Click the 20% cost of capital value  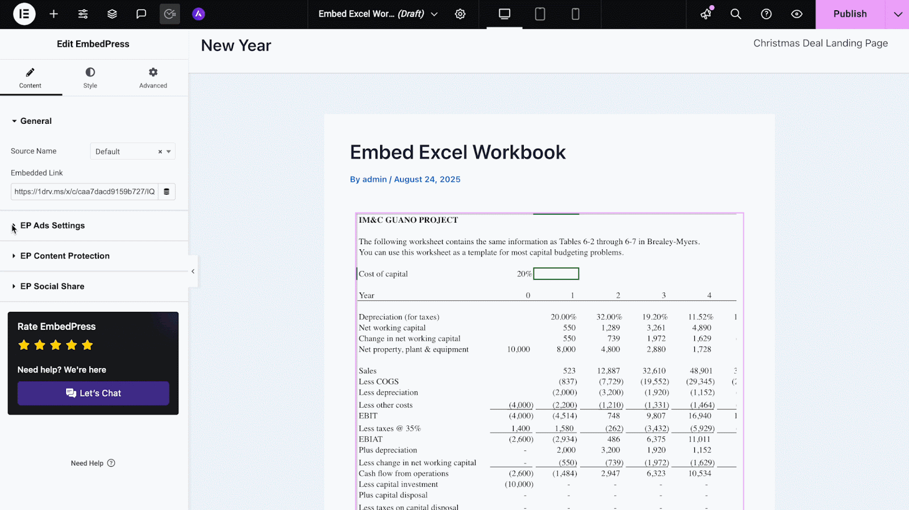click(524, 274)
